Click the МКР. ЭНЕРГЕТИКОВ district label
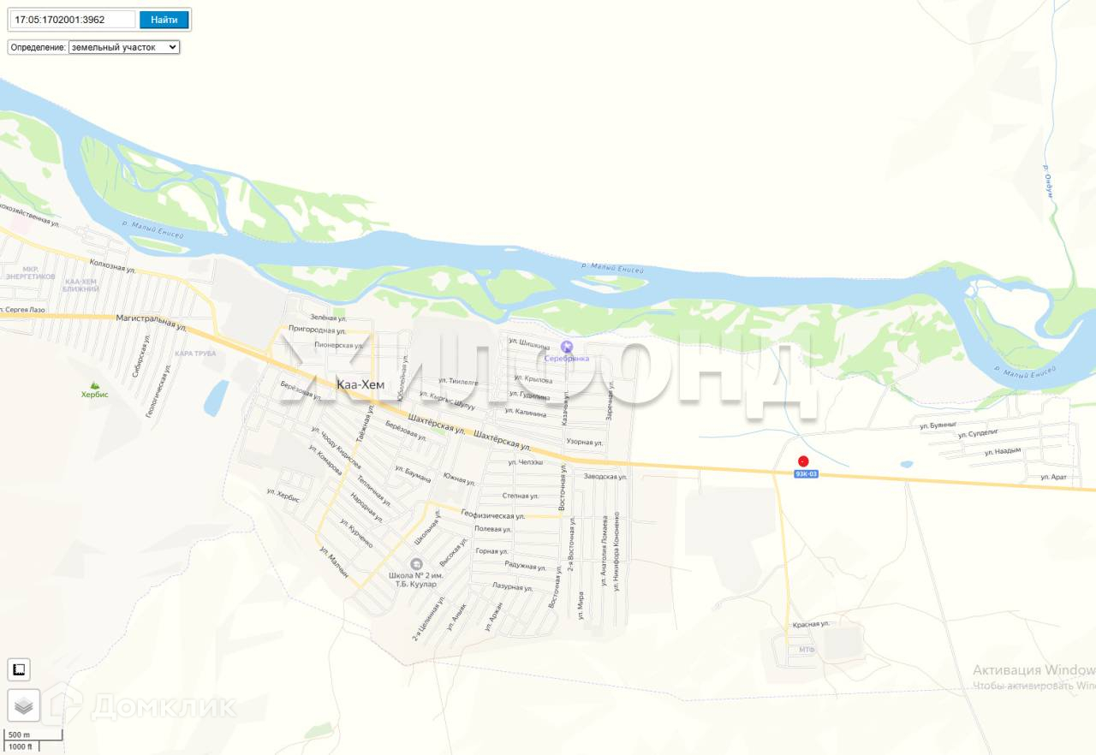This screenshot has height=755, width=1096. (30, 273)
